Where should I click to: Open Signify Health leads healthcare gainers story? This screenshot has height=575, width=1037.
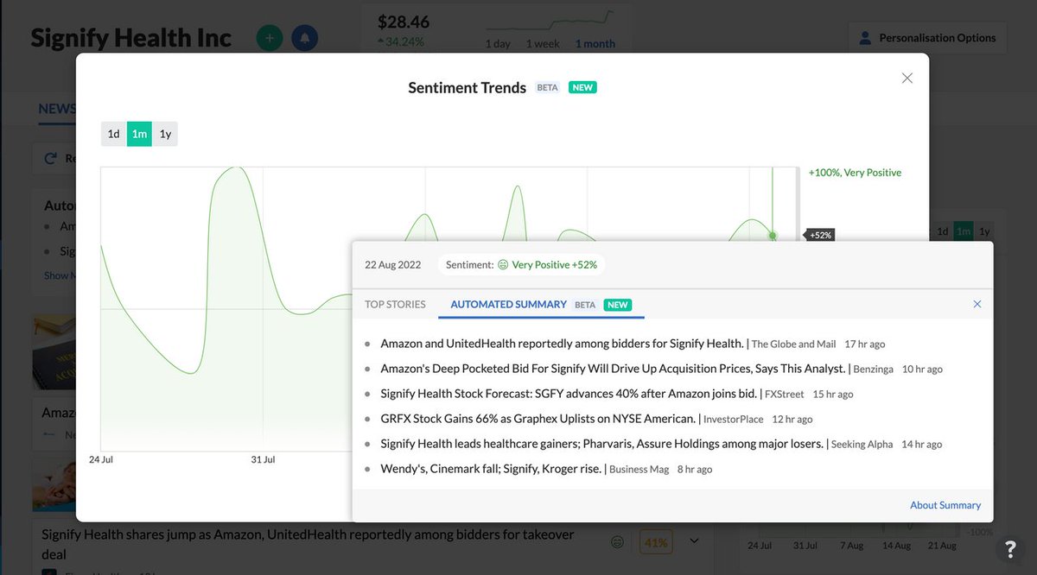[x=601, y=444]
